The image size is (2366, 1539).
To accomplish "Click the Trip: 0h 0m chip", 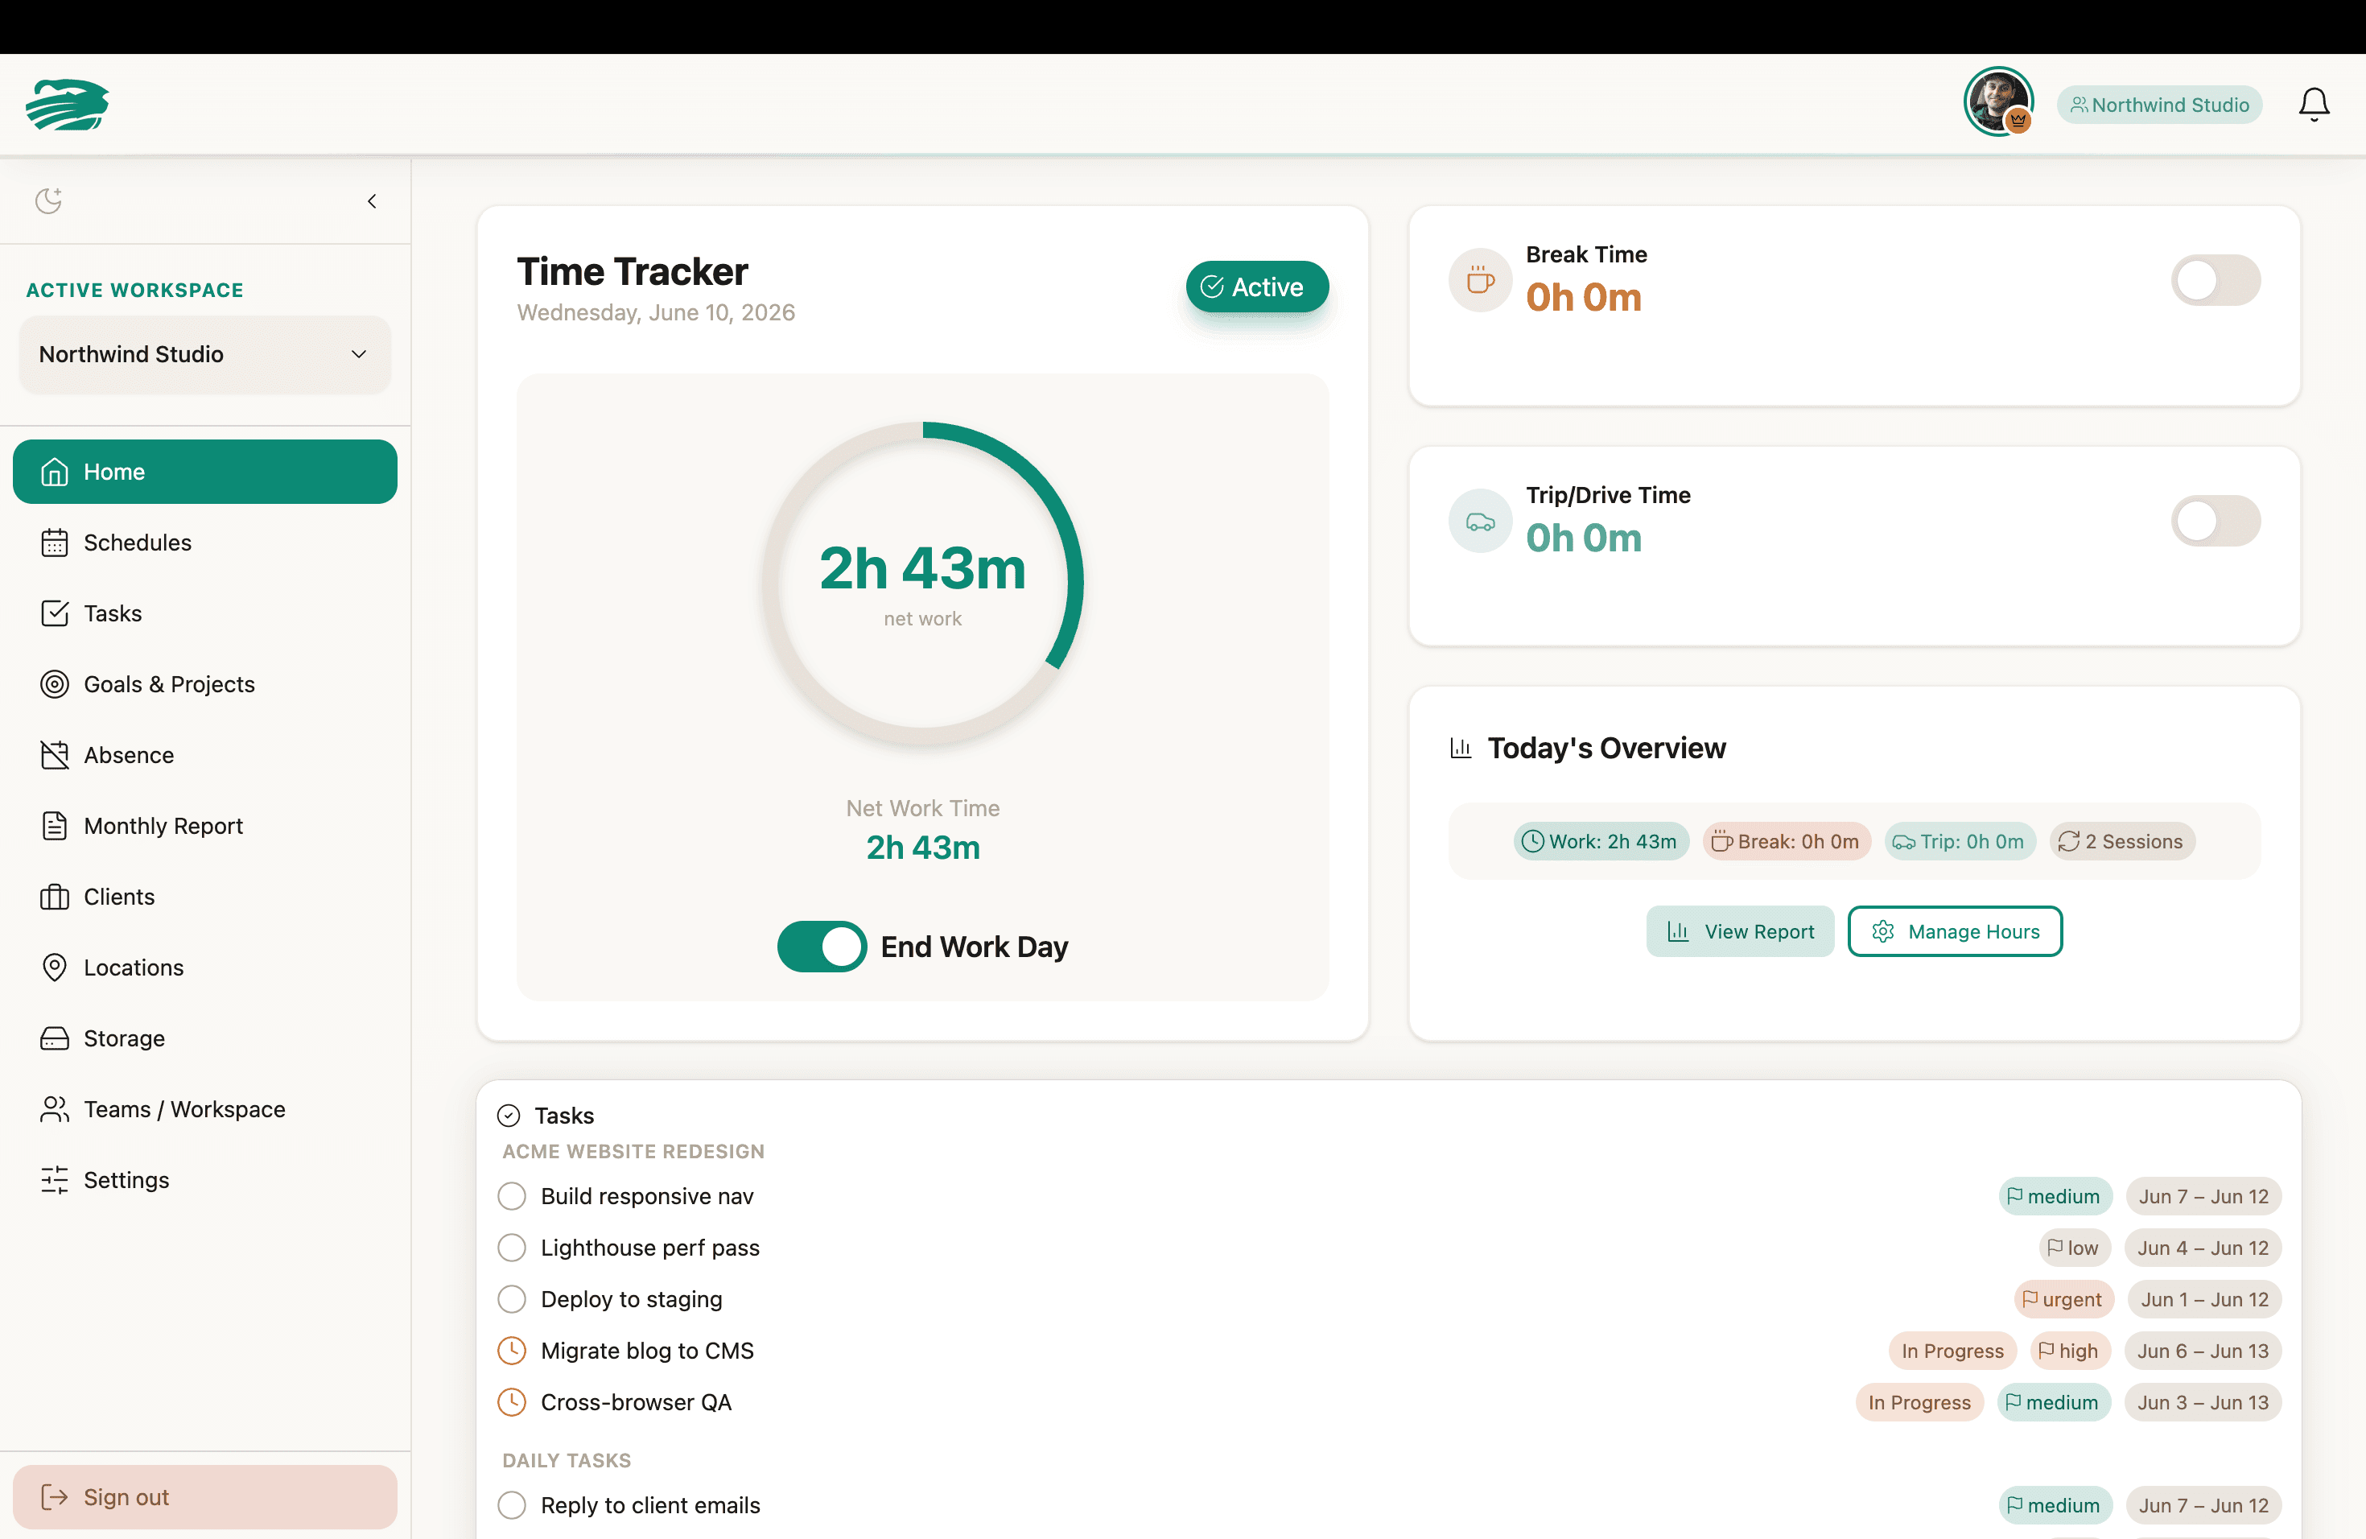I will 1960,841.
